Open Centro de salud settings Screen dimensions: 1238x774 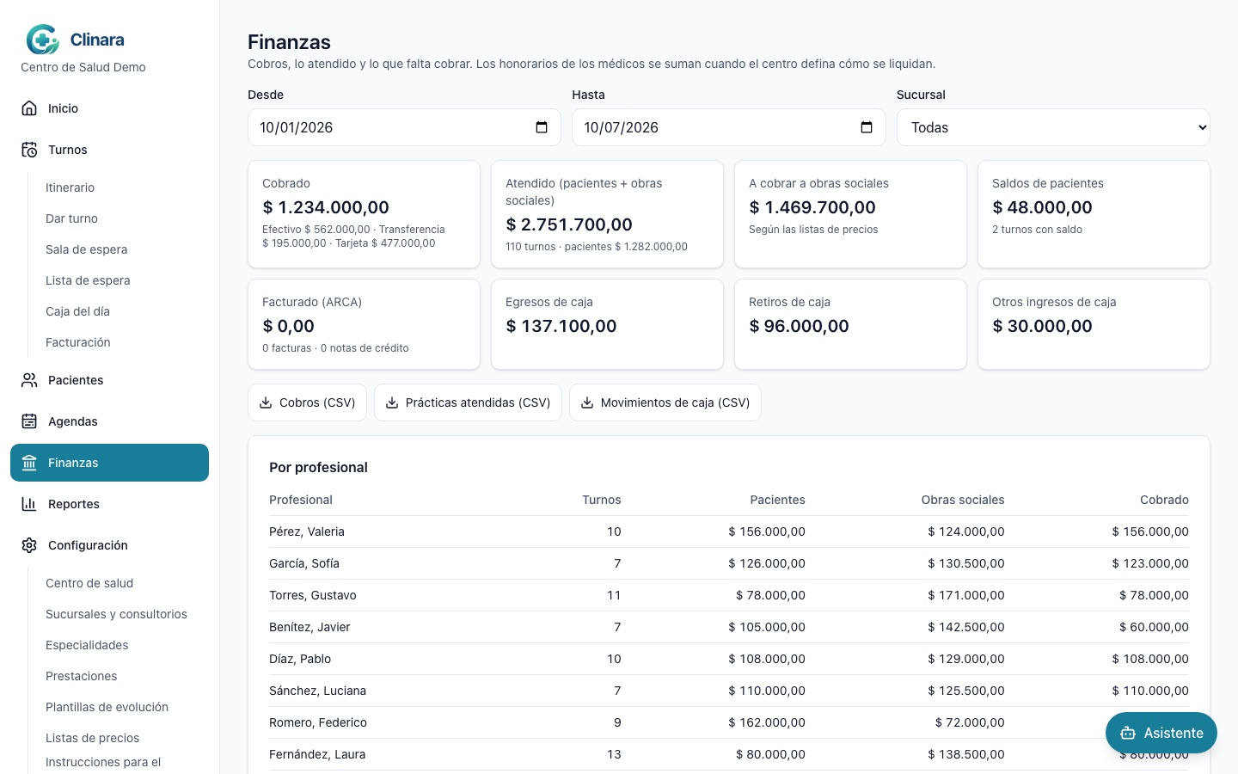89,583
